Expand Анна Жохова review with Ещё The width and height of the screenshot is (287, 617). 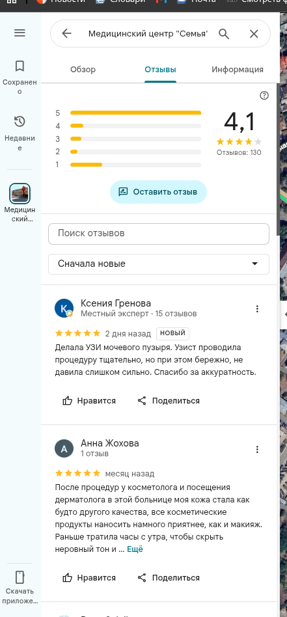click(135, 549)
